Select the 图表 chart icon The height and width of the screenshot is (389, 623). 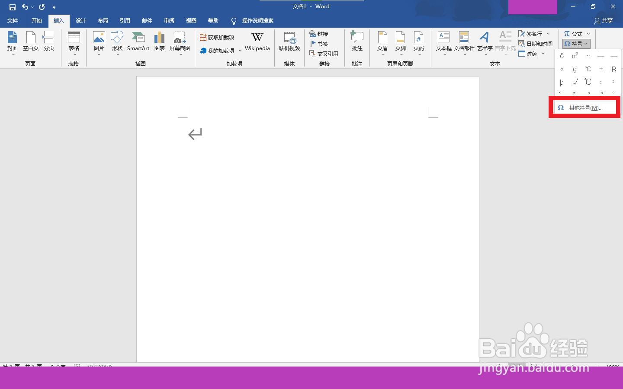[x=160, y=41]
